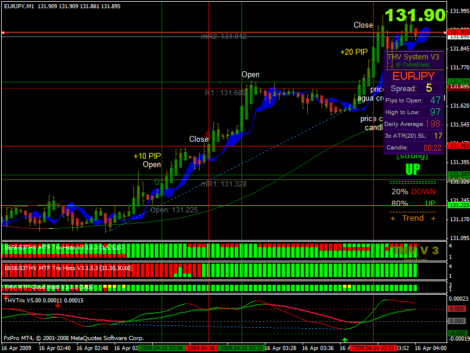
Task: Click the large green 131.90 price display
Action: [415, 15]
